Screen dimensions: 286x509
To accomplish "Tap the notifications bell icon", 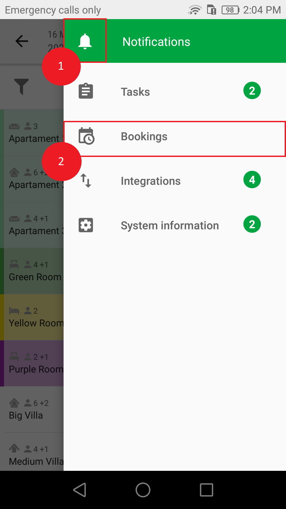I will tap(85, 41).
